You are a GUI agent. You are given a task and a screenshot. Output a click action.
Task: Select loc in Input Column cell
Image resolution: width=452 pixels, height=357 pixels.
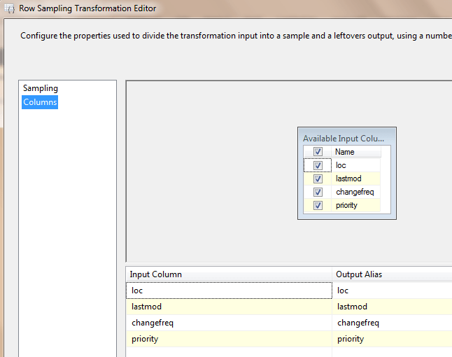(x=229, y=290)
